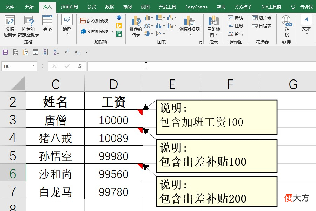Click the form icon in quick access toolbar
The width and height of the screenshot is (316, 211).
[x=36, y=52]
